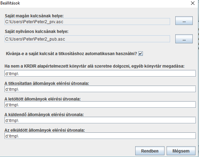Cancel changes with the Mégsem button
The width and height of the screenshot is (199, 157).
tap(181, 151)
